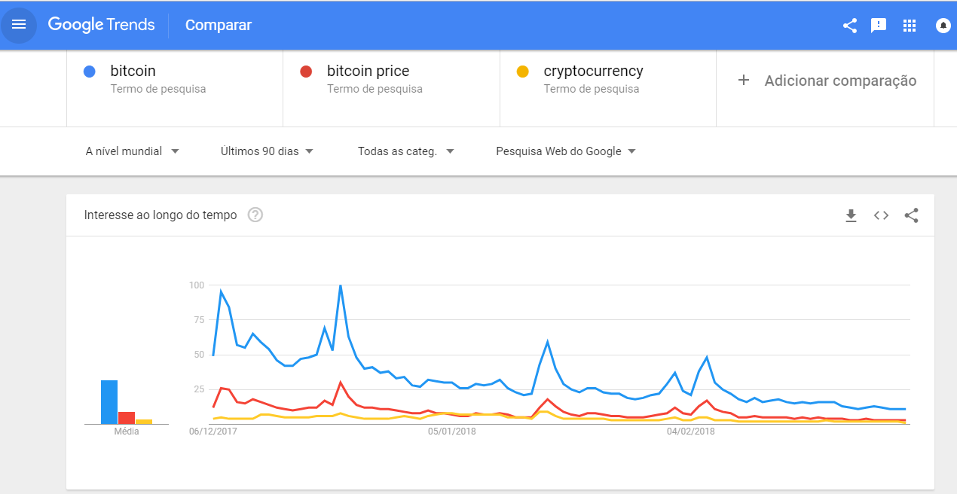Screen dimensions: 957x494
Task: Open the Google apps grid
Action: [910, 25]
